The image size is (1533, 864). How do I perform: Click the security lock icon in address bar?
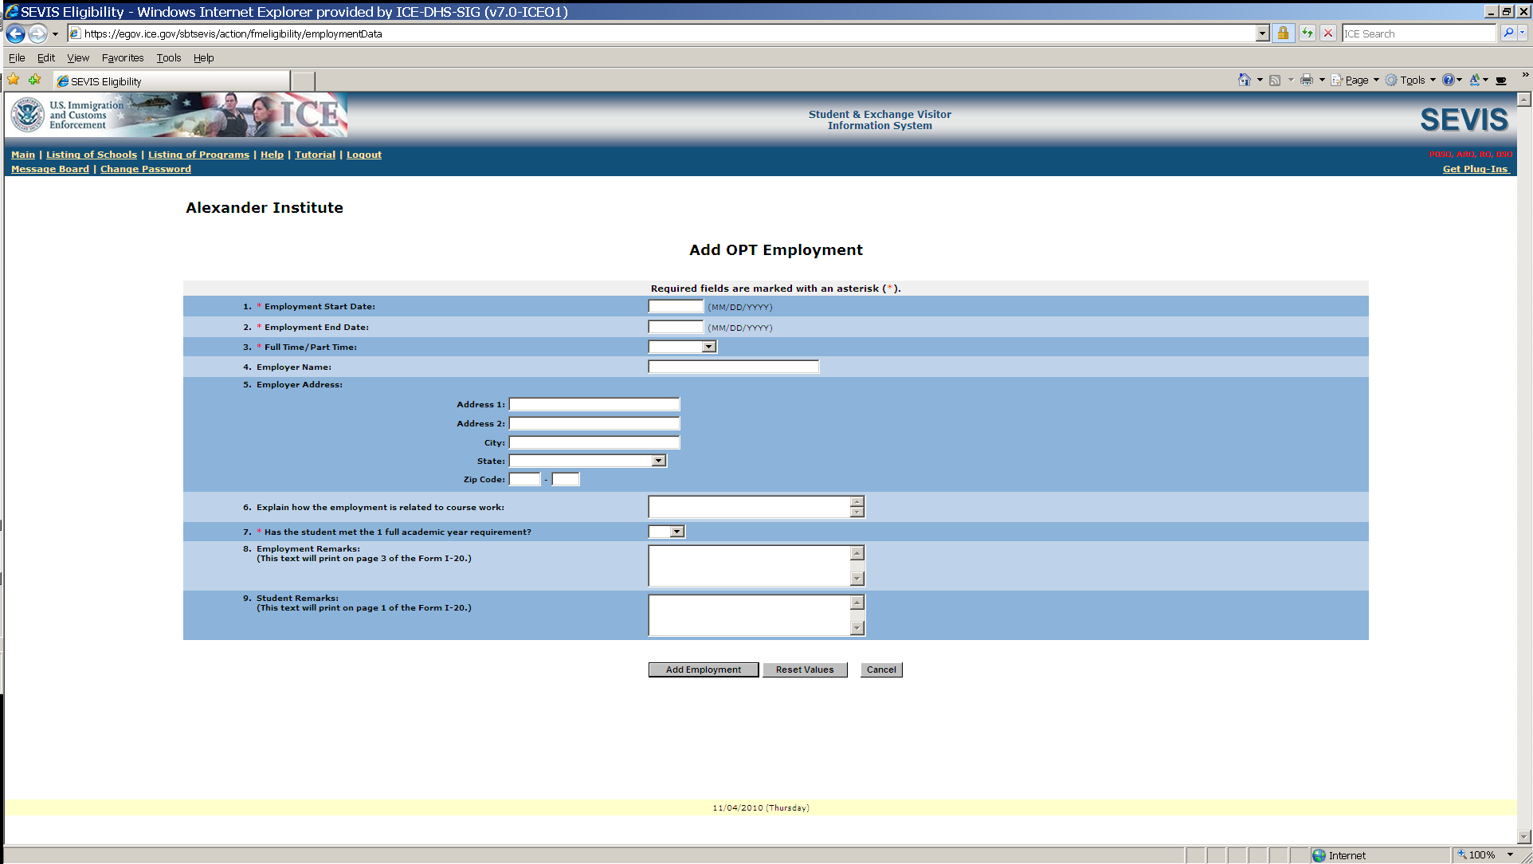coord(1283,33)
